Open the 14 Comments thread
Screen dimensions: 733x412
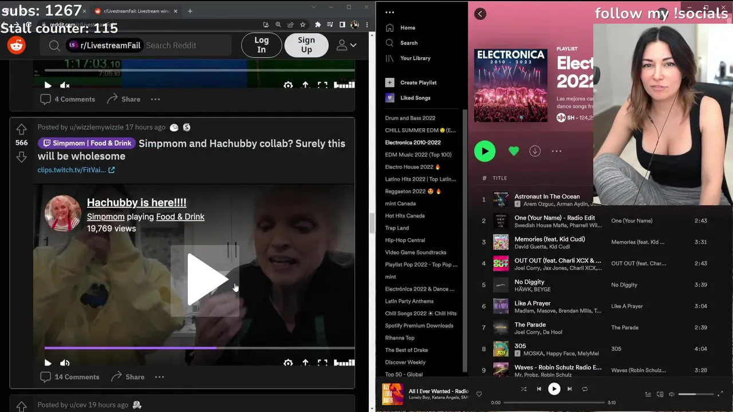[x=70, y=377]
